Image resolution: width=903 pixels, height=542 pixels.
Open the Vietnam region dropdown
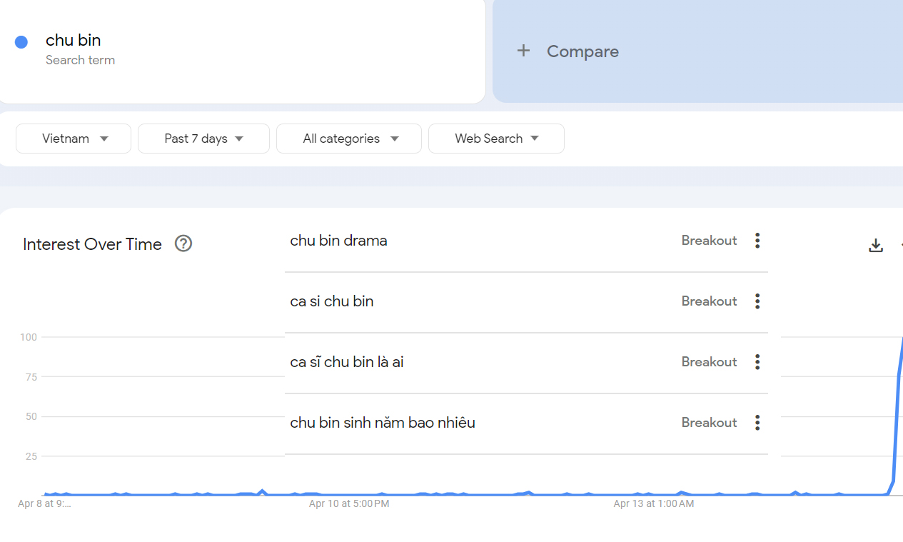74,139
